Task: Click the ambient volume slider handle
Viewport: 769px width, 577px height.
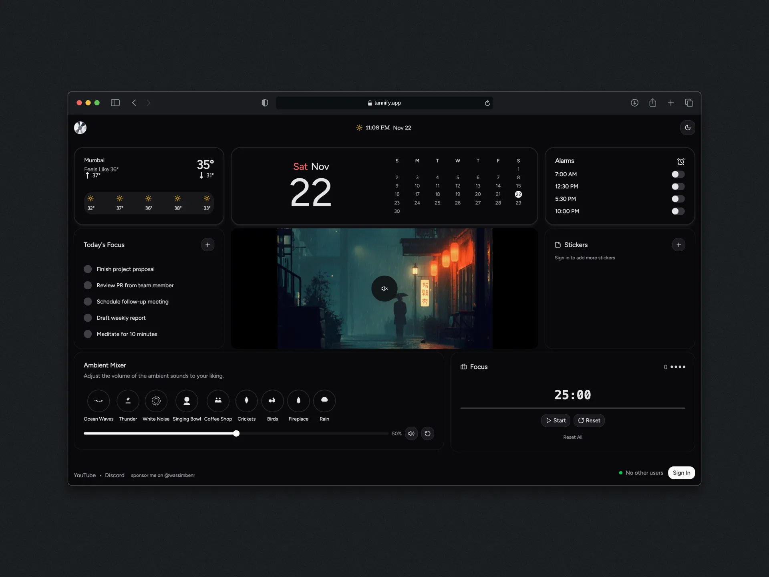Action: click(x=236, y=433)
